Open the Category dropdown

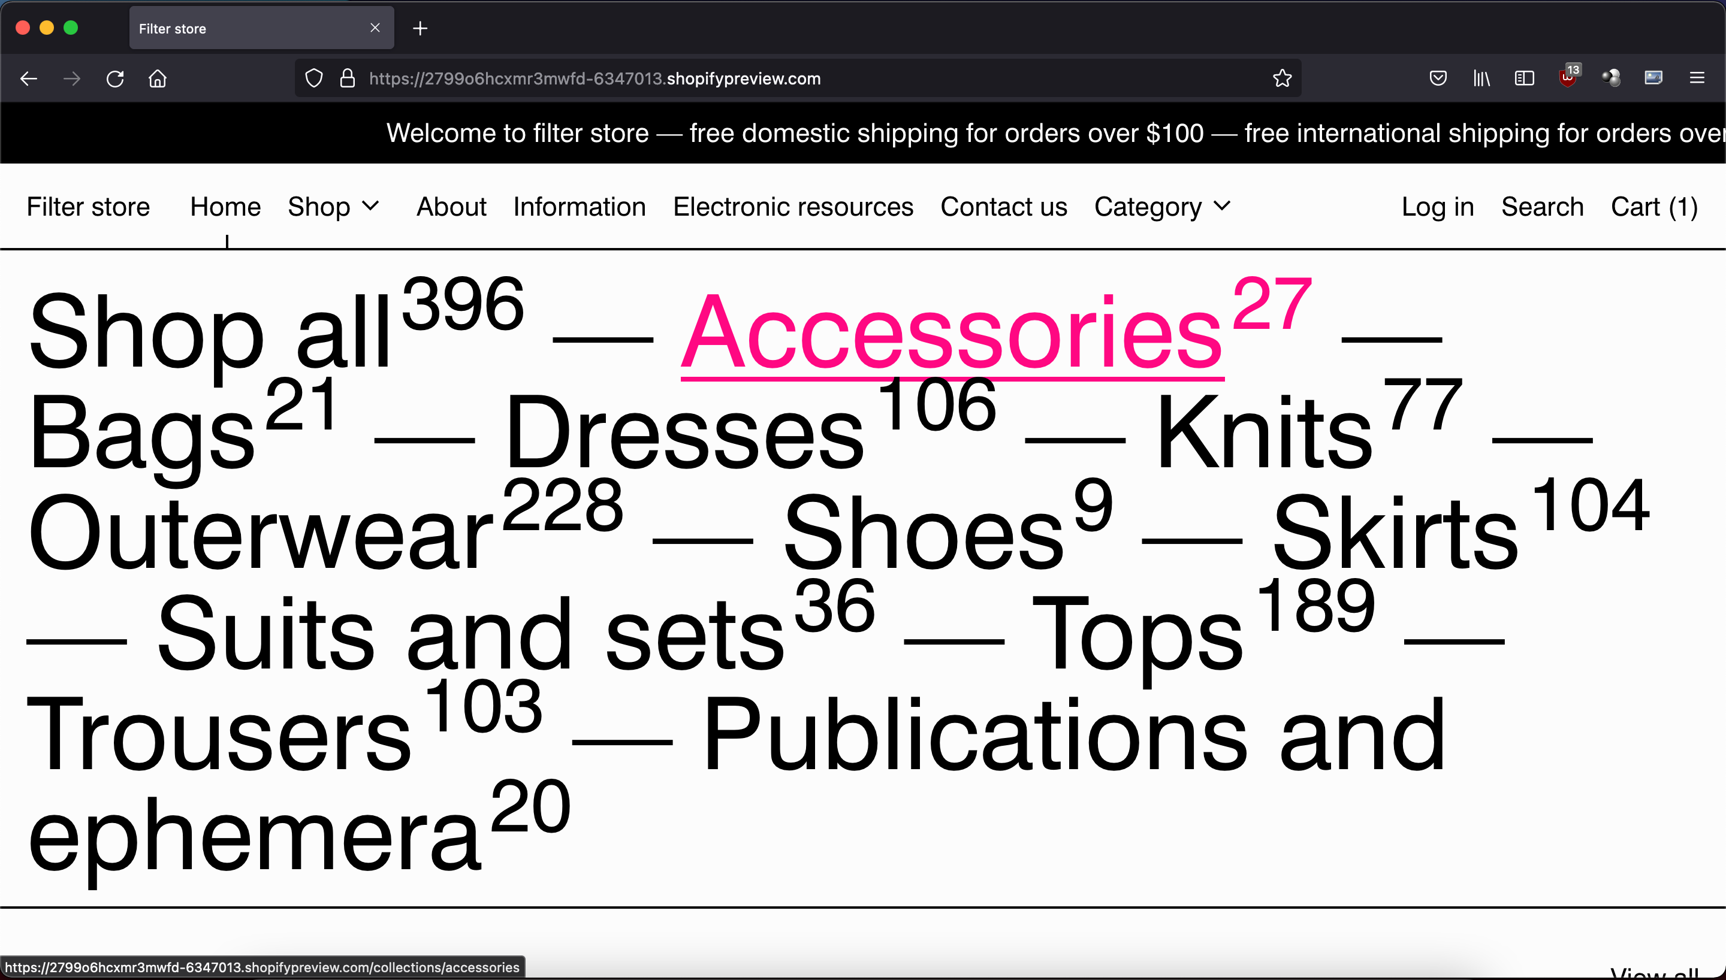click(1162, 207)
